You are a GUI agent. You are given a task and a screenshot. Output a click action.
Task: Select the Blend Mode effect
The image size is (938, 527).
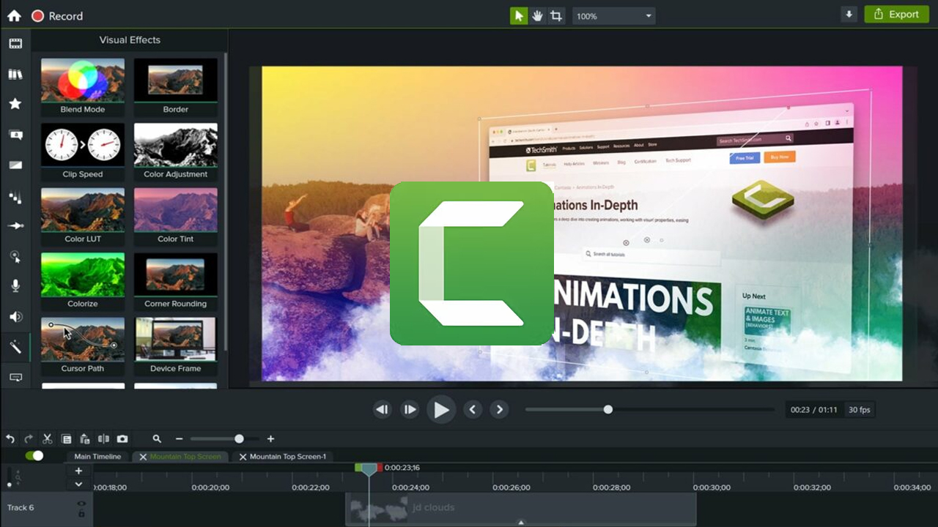[x=83, y=87]
